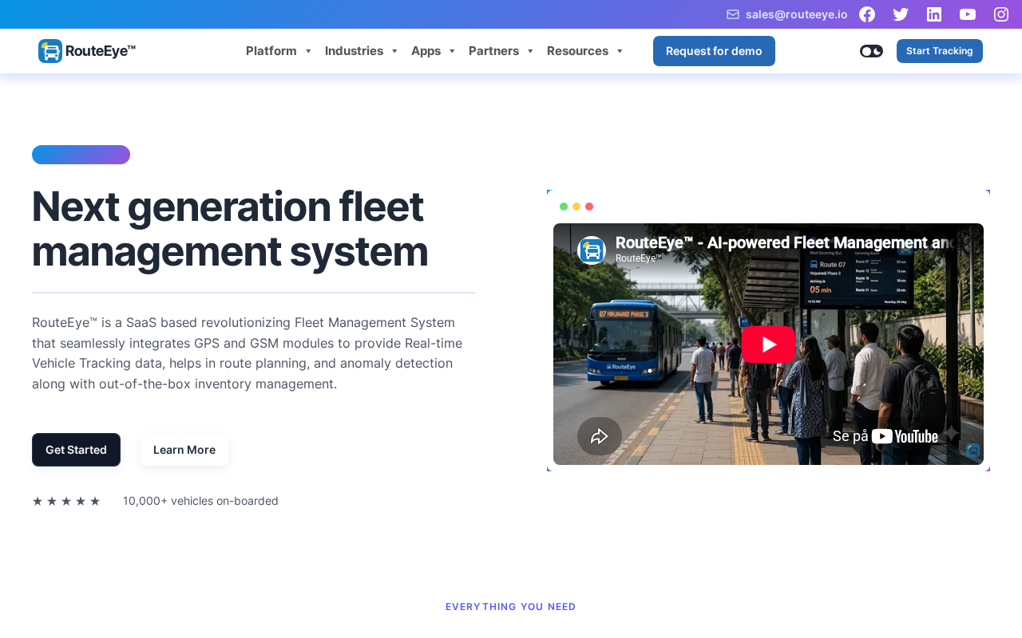The height and width of the screenshot is (638, 1022).
Task: Expand the Platform dropdown menu
Action: [279, 51]
